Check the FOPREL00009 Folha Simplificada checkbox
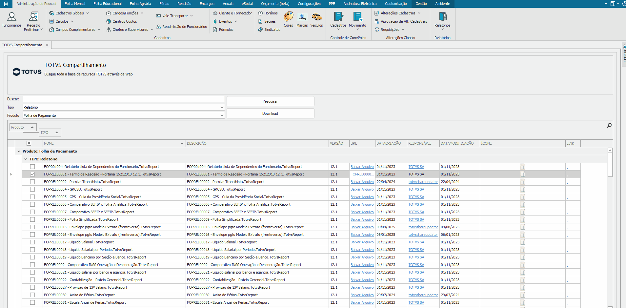626x308 pixels. point(32,219)
